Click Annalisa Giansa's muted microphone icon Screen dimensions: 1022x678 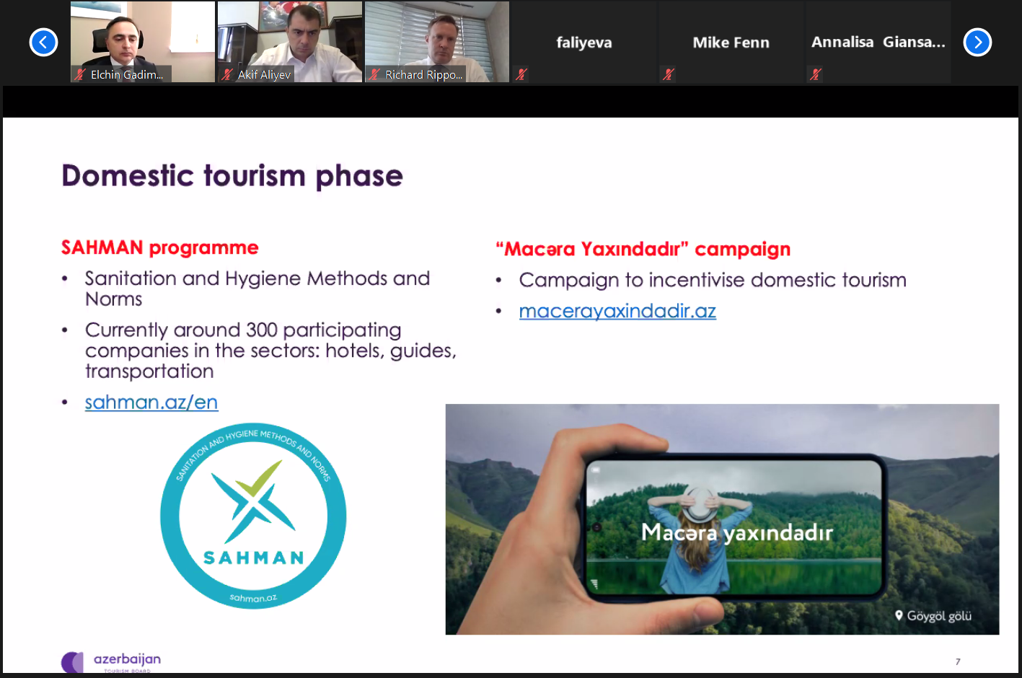(x=816, y=74)
